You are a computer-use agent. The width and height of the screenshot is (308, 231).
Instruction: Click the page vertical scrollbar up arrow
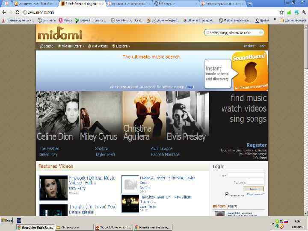click(306, 27)
